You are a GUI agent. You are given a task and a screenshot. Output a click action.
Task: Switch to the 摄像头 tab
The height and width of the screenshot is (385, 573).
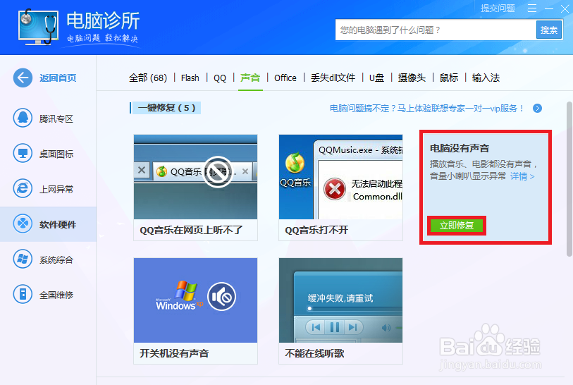[412, 78]
